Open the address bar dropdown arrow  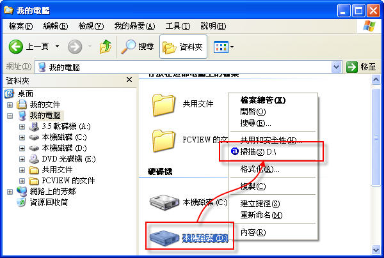(337, 66)
